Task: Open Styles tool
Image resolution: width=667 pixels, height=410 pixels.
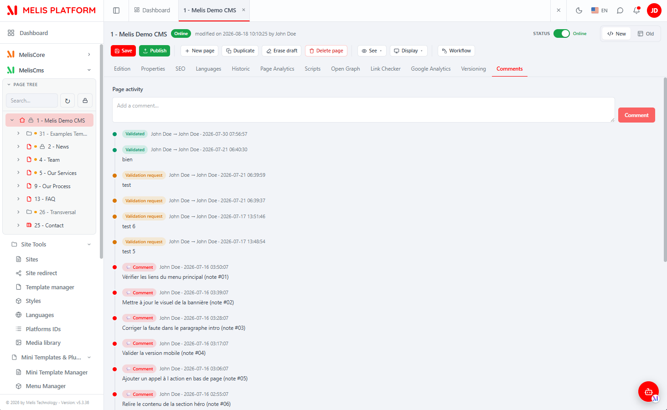Action: pyautogui.click(x=33, y=301)
